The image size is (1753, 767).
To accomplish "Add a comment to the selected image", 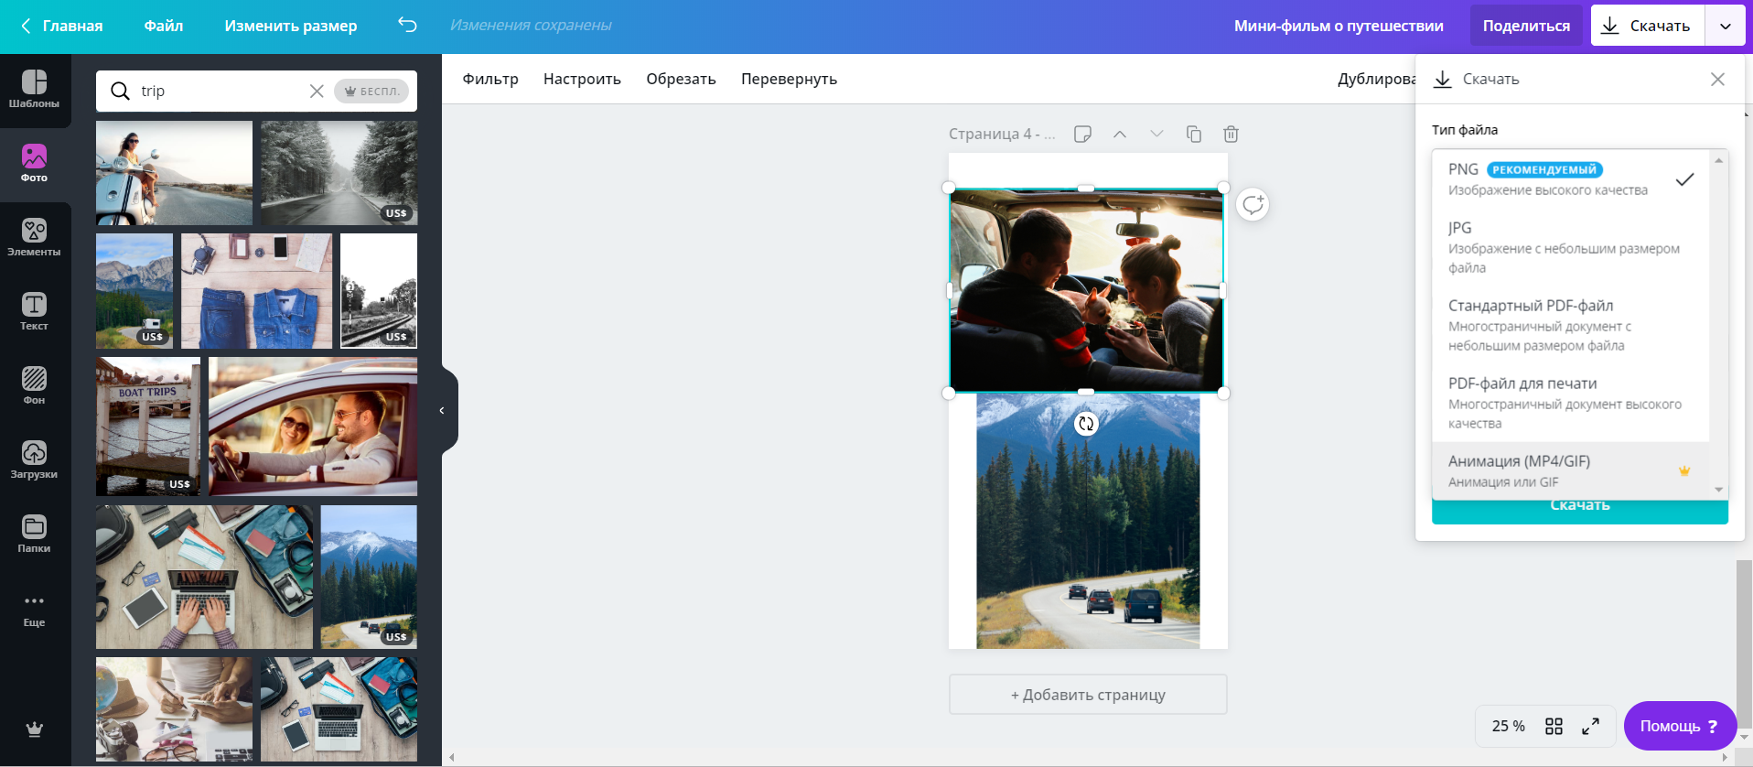I will [x=1253, y=205].
